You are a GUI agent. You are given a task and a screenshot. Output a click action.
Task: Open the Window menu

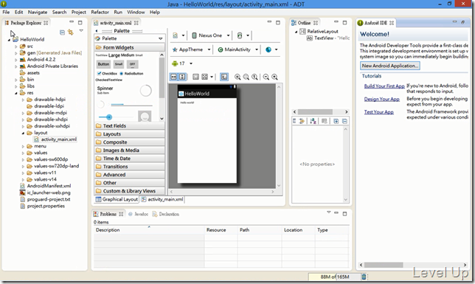pos(136,12)
